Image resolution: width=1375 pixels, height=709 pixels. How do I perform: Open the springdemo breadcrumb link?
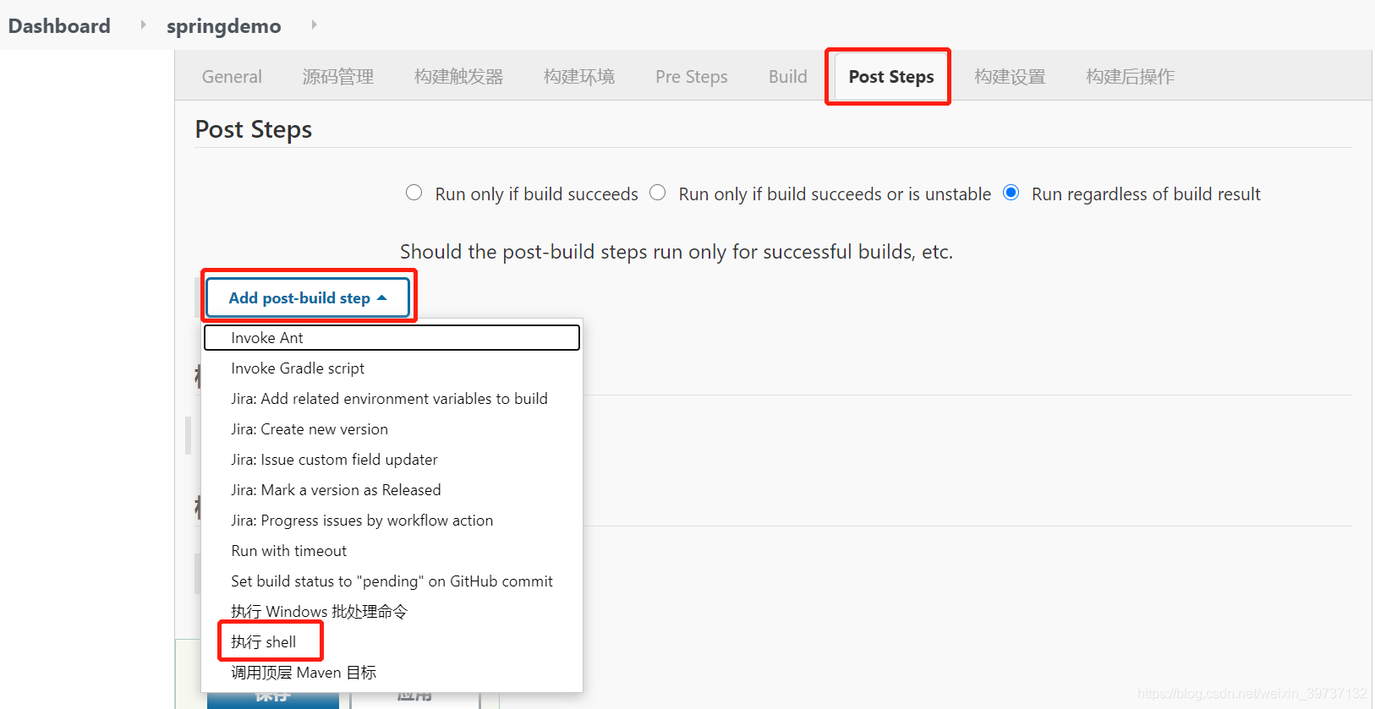tap(223, 26)
